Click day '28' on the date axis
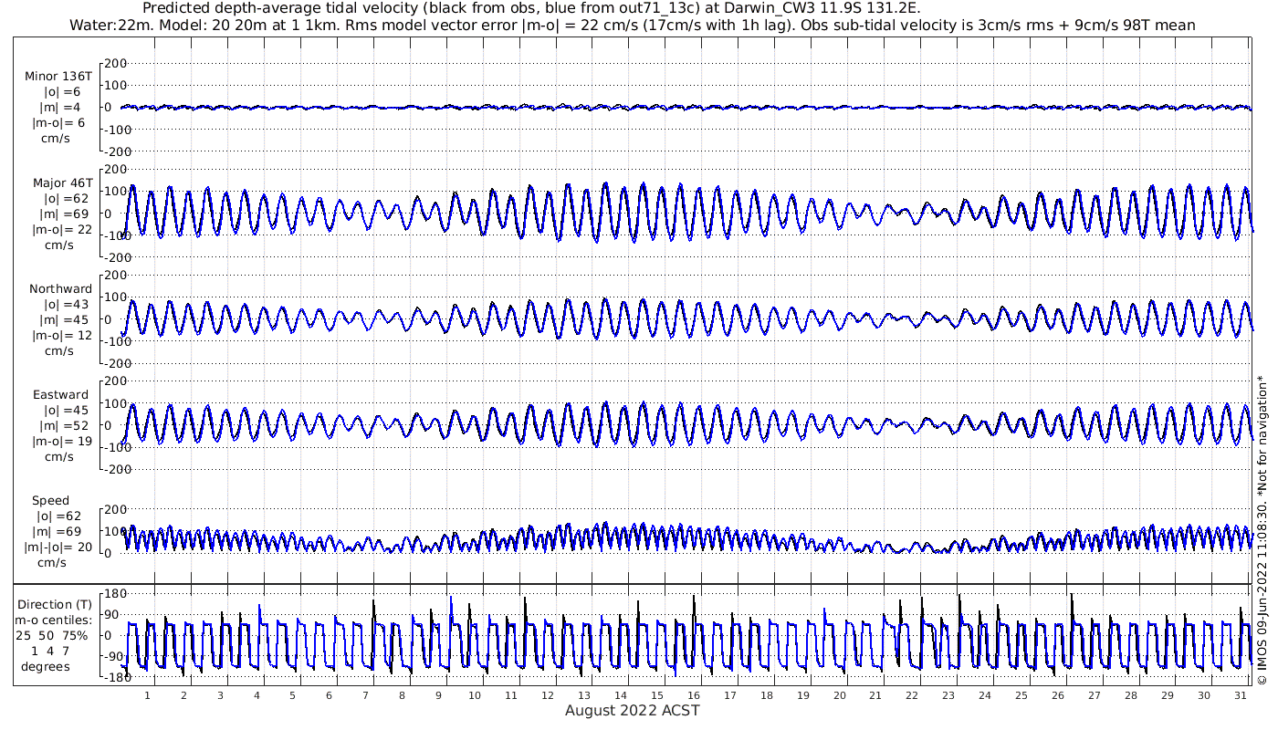Screen dimensions: 1278x730 [x=1130, y=695]
